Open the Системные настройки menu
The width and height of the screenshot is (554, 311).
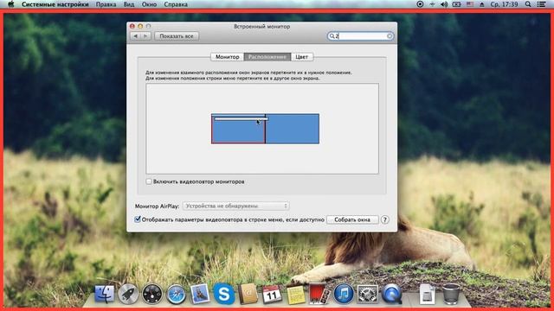[55, 4]
